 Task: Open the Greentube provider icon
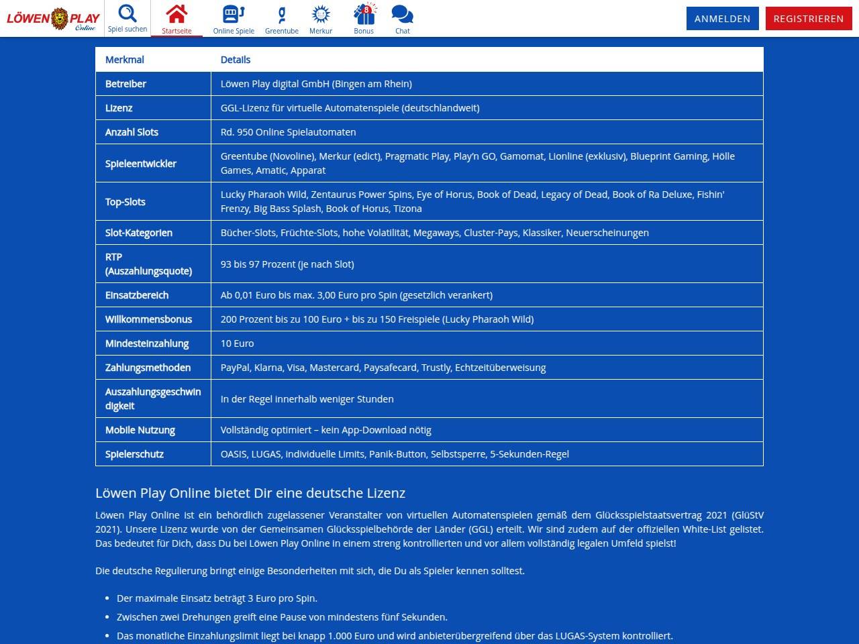click(282, 14)
